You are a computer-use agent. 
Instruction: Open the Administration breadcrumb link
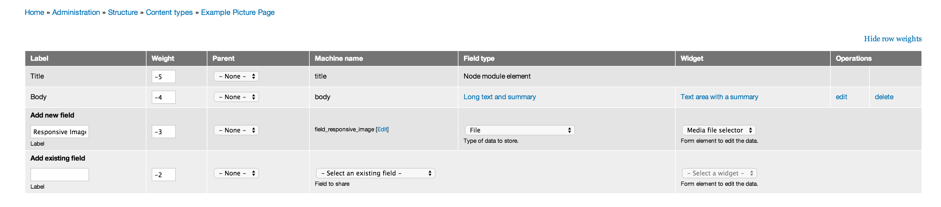(76, 12)
